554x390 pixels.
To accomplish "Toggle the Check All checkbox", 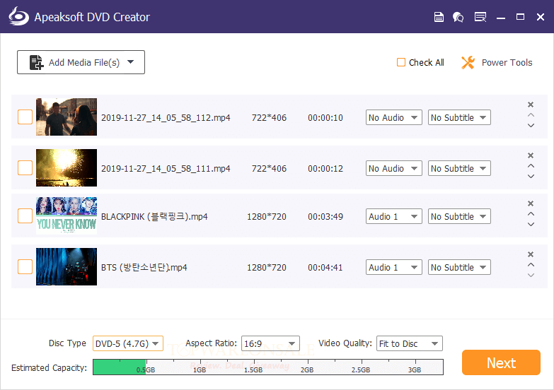I will (401, 62).
